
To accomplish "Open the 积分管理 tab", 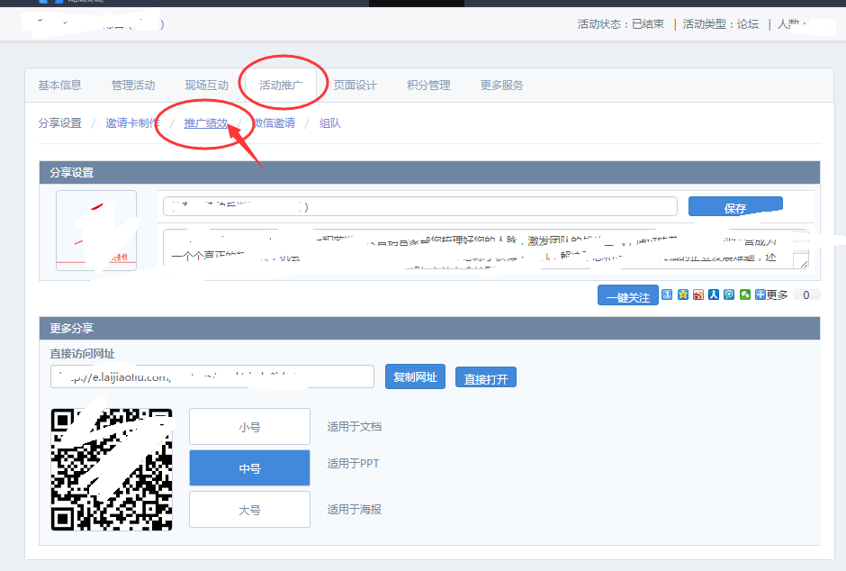I will (428, 86).
